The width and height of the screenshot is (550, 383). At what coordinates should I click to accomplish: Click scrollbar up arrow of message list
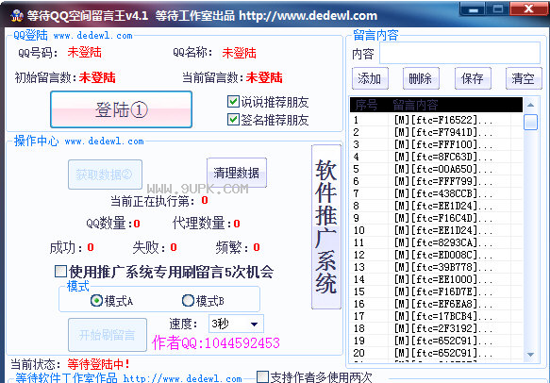point(531,105)
